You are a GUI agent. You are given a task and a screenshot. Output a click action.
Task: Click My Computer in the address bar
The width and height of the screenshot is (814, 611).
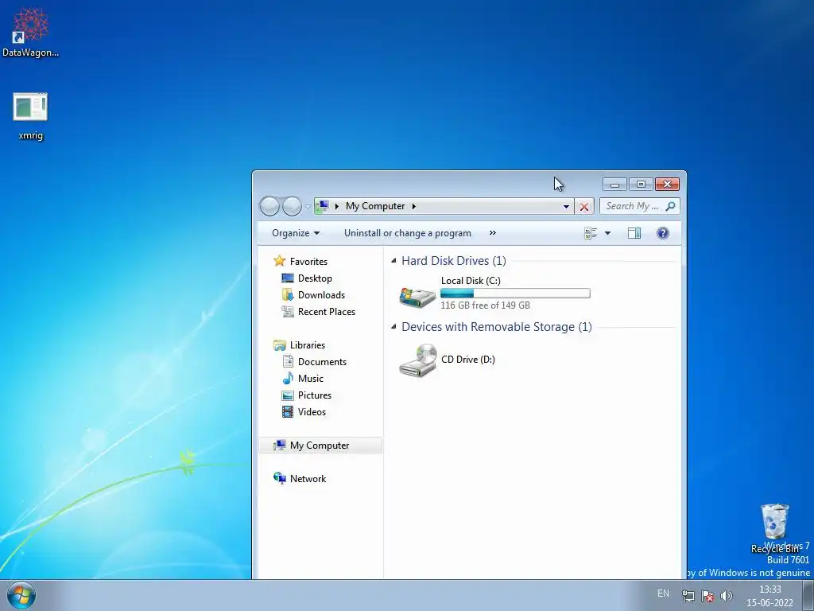click(x=375, y=206)
